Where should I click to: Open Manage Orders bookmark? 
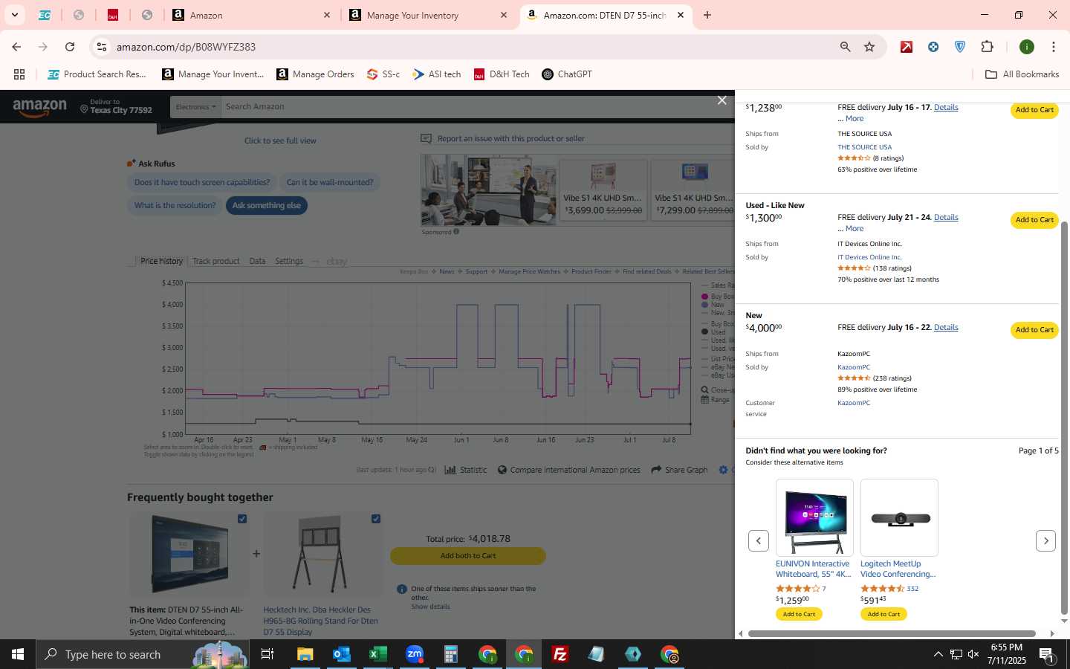coord(315,74)
